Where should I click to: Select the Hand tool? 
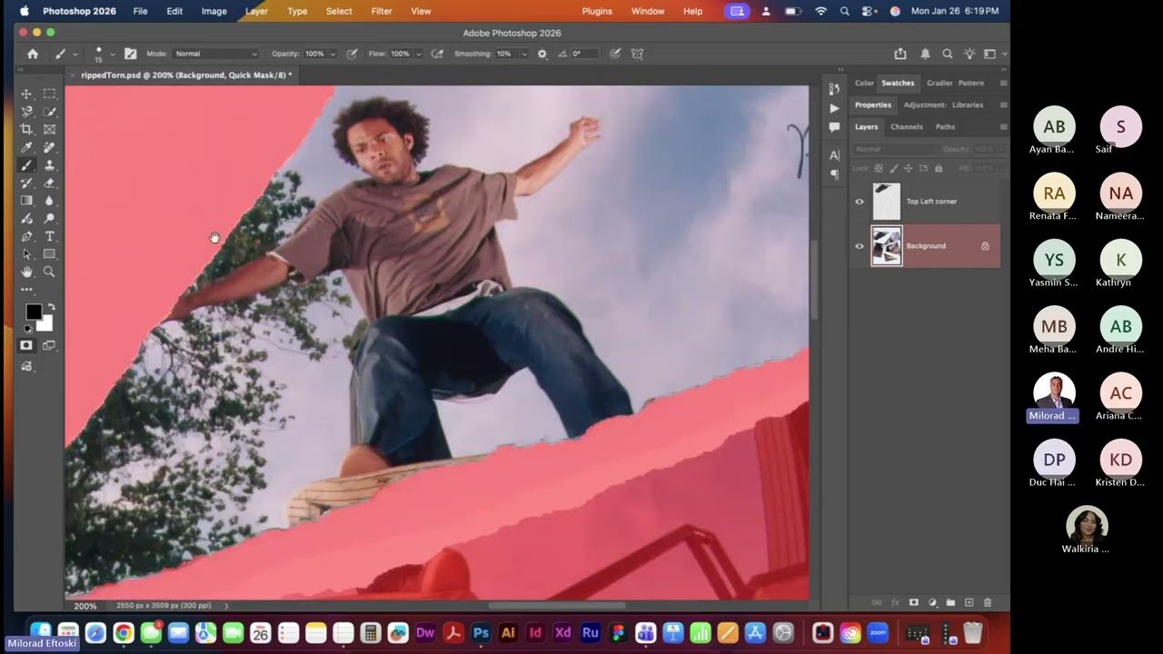[x=26, y=272]
